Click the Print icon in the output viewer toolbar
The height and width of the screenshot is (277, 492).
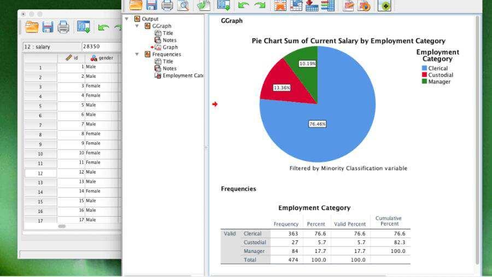click(x=167, y=5)
